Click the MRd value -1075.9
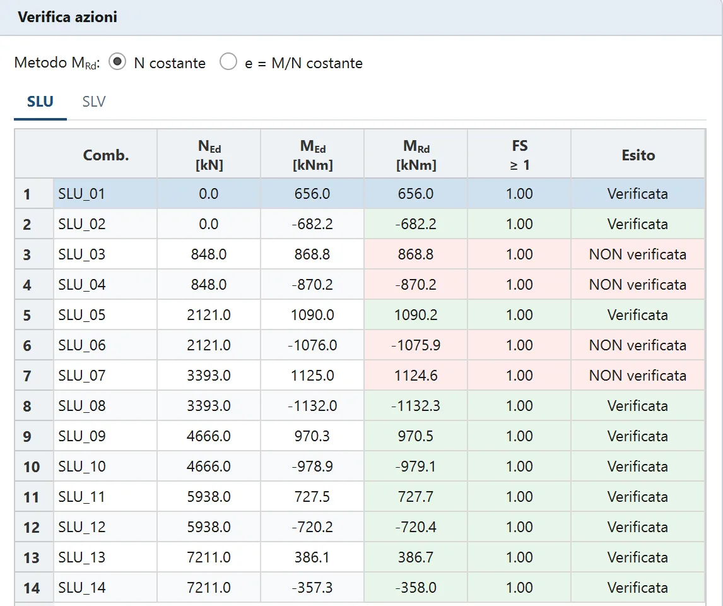Screen dimensions: 723x606 [416, 345]
